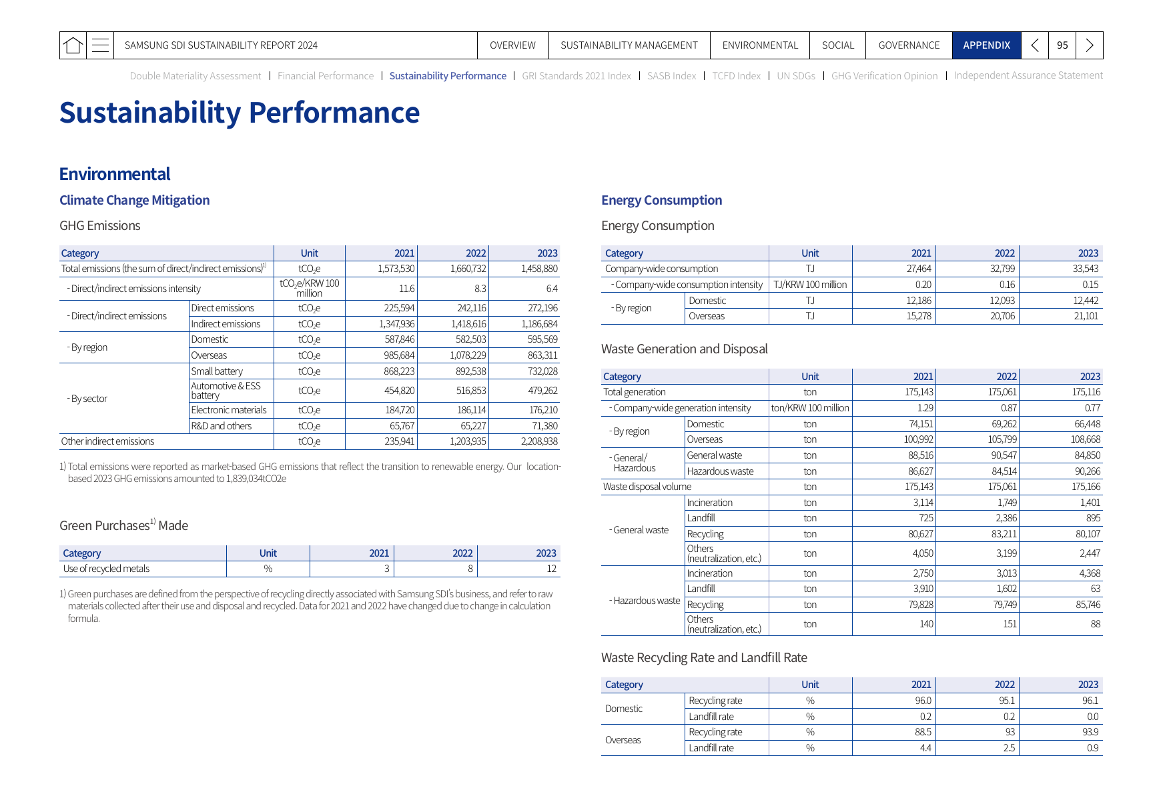Select Total generation 2021 value 175,143
Image resolution: width=1163 pixels, height=788 pixels.
click(919, 392)
